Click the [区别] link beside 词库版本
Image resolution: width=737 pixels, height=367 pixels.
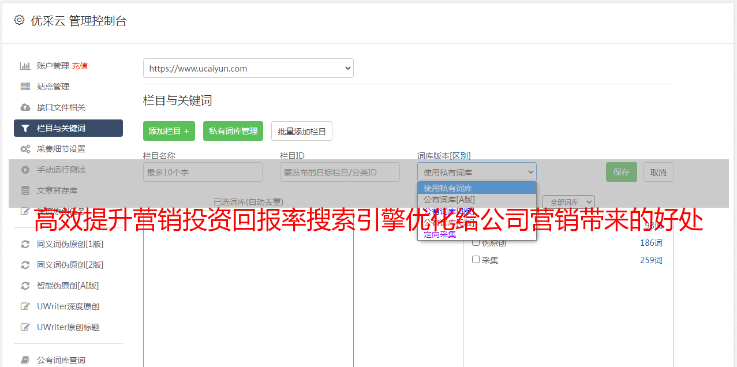(x=461, y=156)
